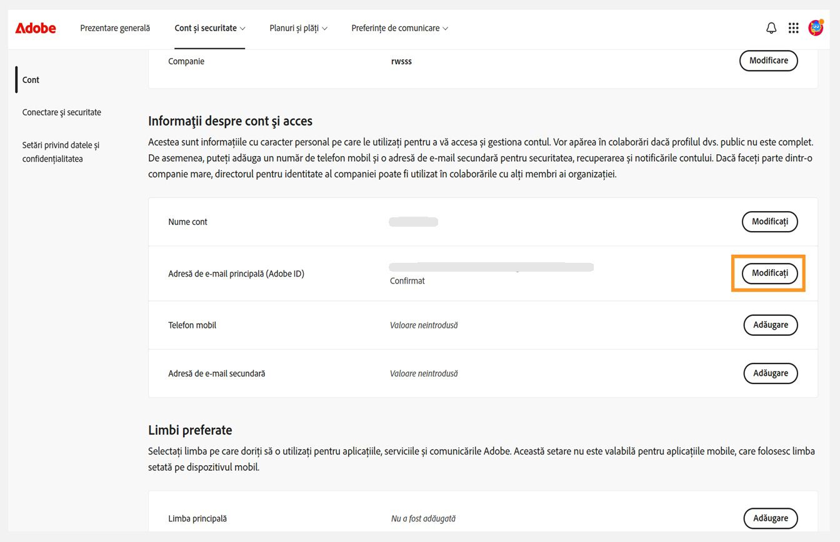Click Adăugare next to Limba principală

(x=770, y=518)
